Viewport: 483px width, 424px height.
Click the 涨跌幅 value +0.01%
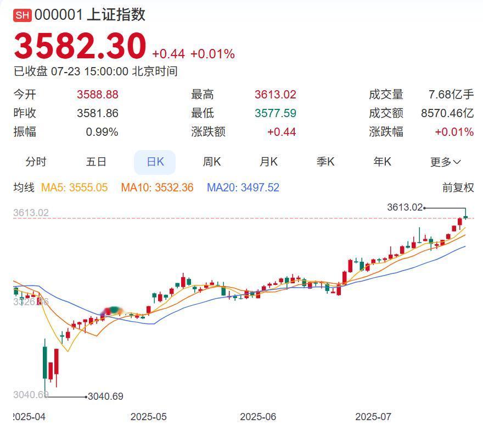[454, 132]
